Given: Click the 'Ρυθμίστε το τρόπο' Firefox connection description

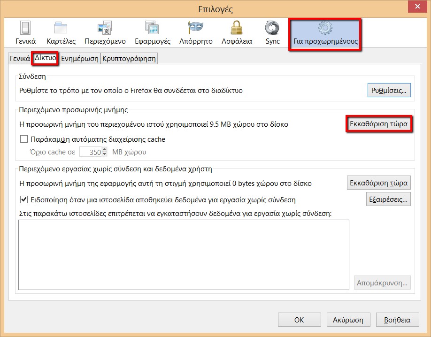Looking at the screenshot, I should pos(131,91).
